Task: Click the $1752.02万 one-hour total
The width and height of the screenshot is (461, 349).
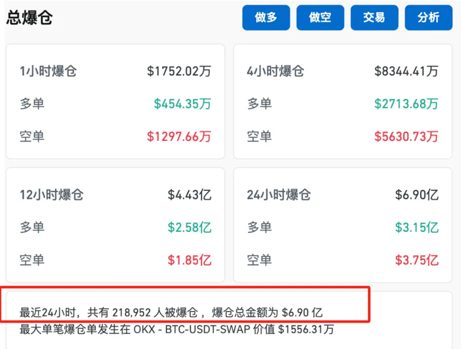Action: (179, 72)
